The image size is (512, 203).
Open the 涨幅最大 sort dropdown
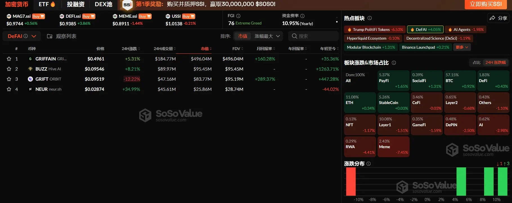point(267,36)
